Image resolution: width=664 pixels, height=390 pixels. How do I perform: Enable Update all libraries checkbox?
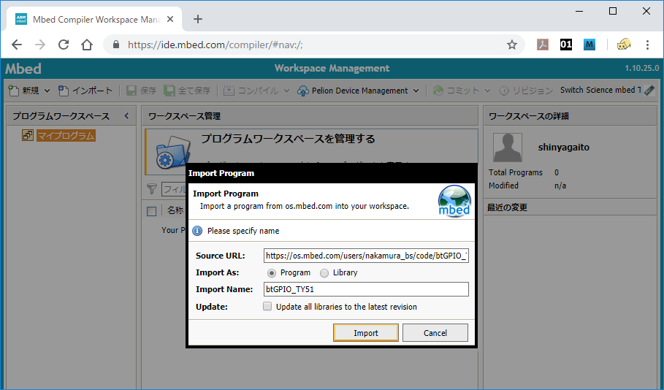point(268,307)
